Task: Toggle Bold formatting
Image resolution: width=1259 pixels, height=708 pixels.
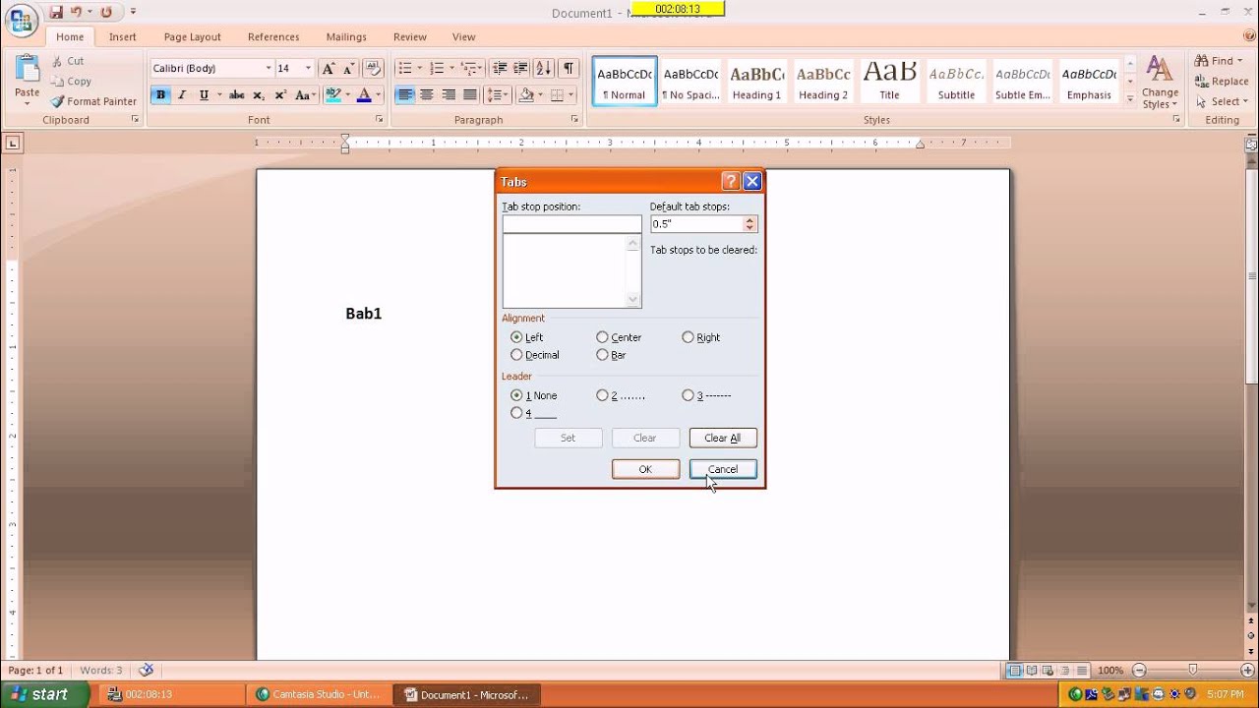Action: [160, 95]
